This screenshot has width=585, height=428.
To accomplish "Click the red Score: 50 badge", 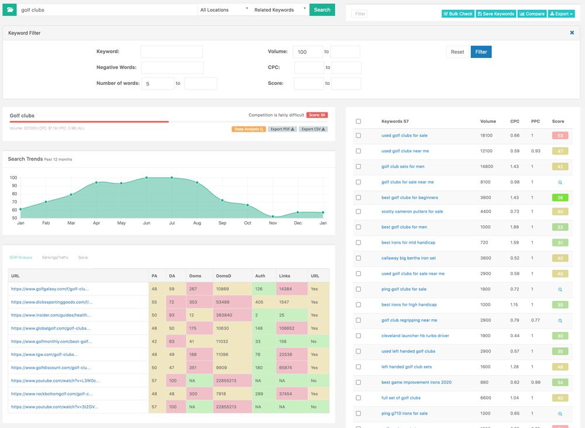I will (x=317, y=115).
